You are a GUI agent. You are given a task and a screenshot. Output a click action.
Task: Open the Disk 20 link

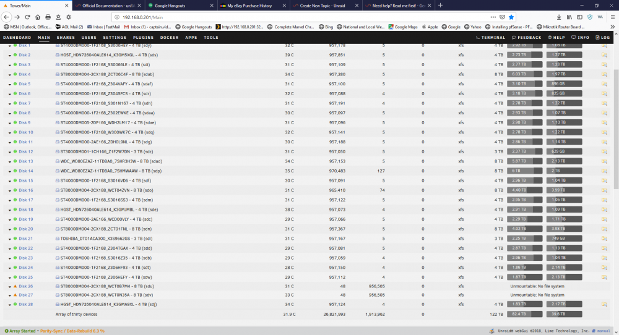point(25,229)
